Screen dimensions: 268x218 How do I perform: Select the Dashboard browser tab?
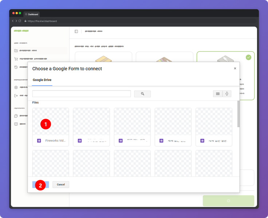point(32,14)
